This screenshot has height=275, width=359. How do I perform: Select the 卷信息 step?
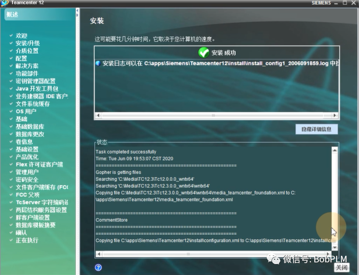tap(24, 141)
